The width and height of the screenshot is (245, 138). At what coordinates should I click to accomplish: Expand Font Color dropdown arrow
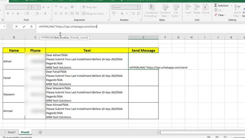(x=49, y=14)
